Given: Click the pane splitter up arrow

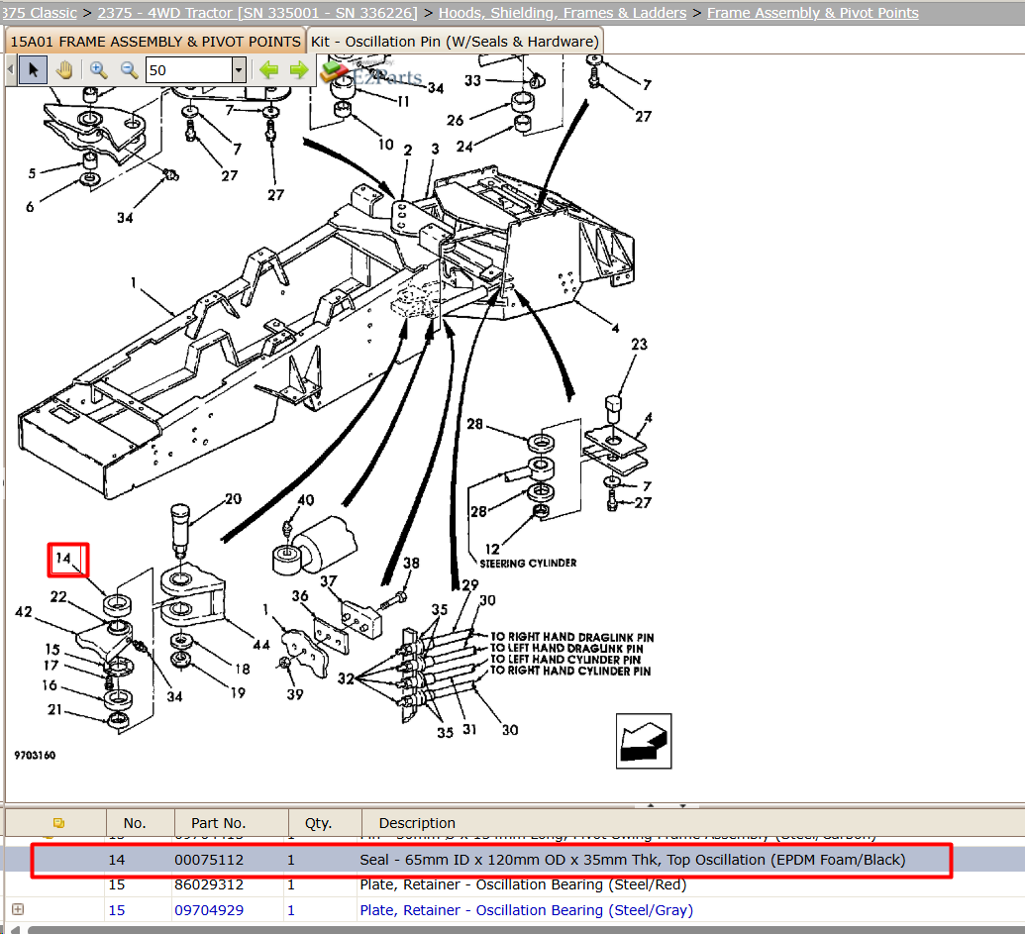Looking at the screenshot, I should click(x=651, y=805).
